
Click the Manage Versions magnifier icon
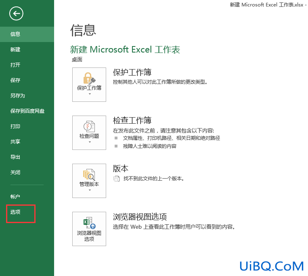point(89,175)
